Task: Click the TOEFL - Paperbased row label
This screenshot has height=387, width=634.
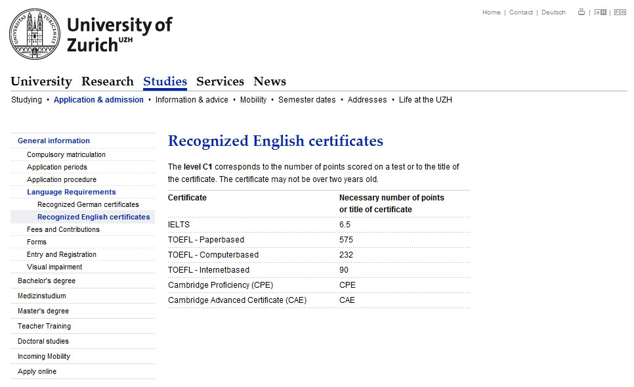Action: click(x=206, y=240)
